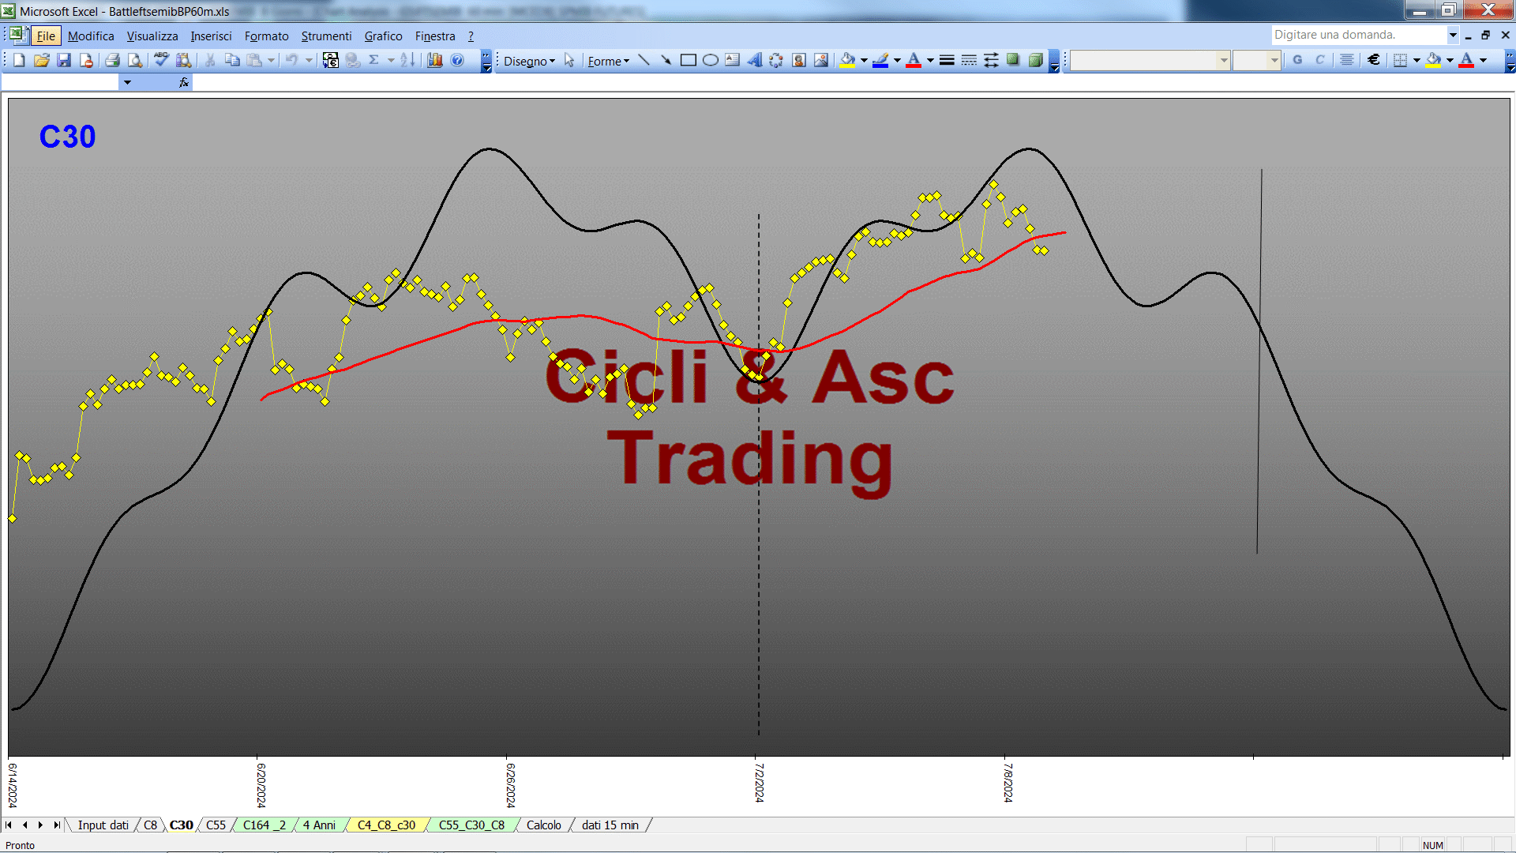Apply Euro currency style button
1516x853 pixels.
pos(1374,60)
